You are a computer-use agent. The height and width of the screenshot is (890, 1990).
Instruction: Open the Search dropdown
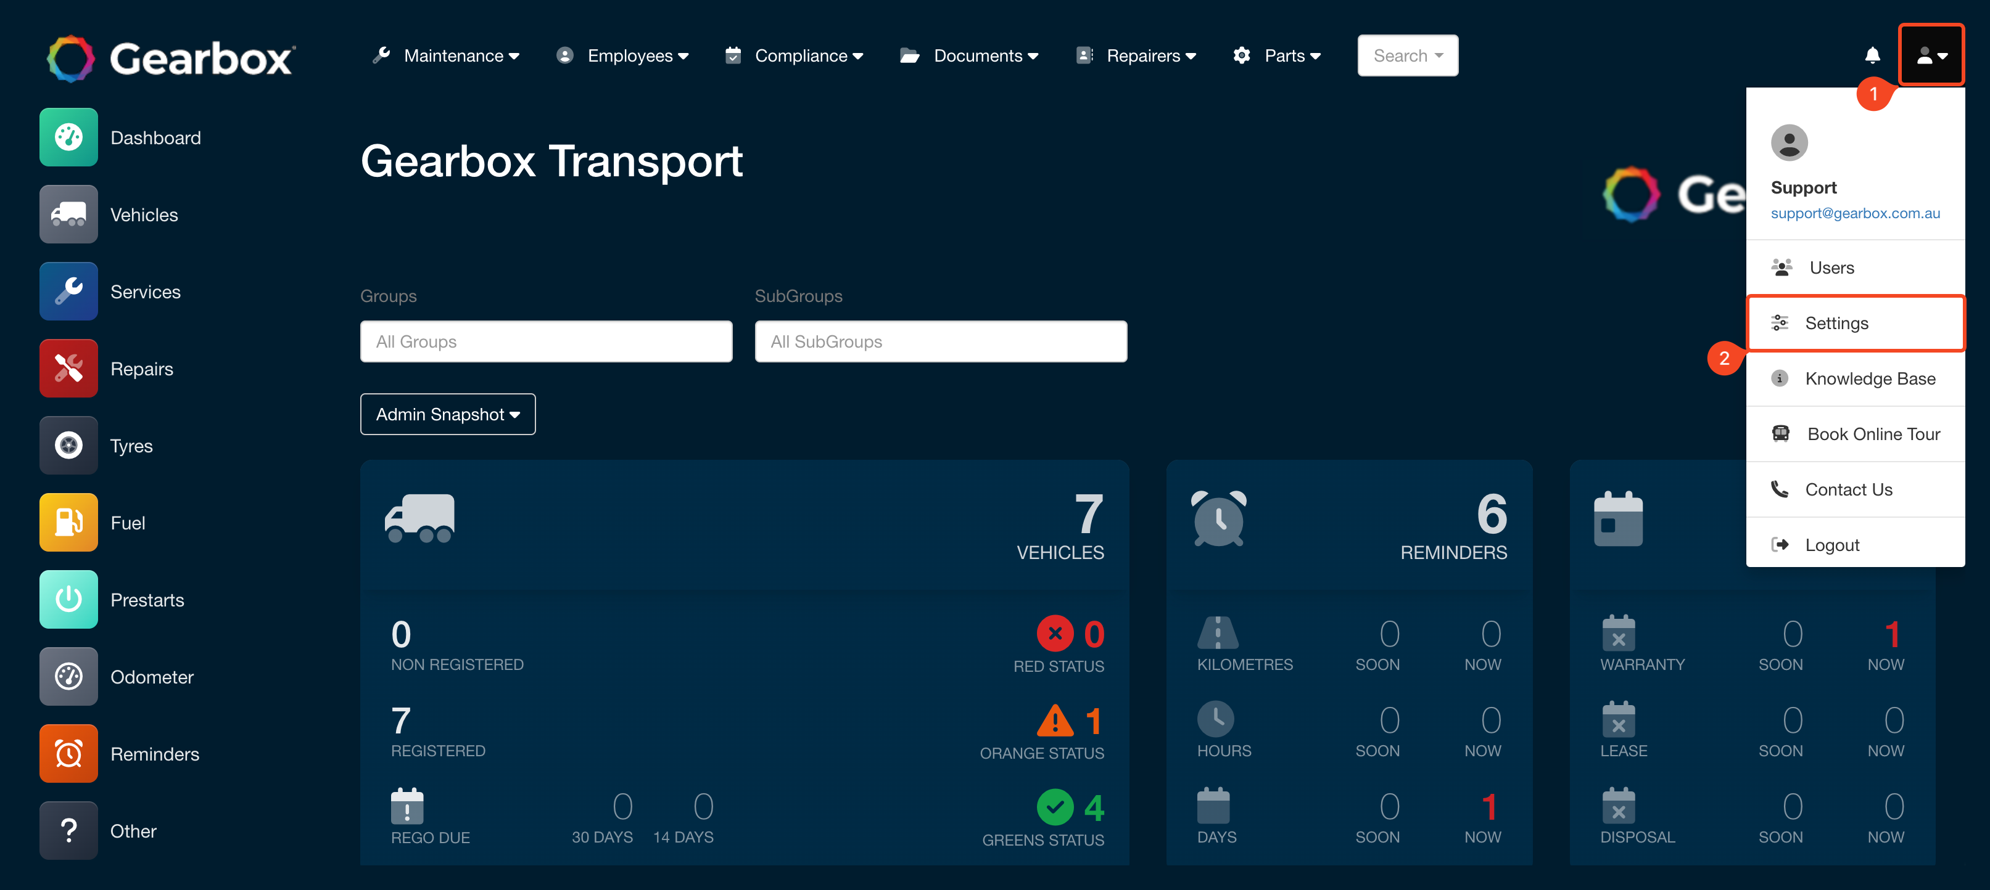pos(1408,55)
